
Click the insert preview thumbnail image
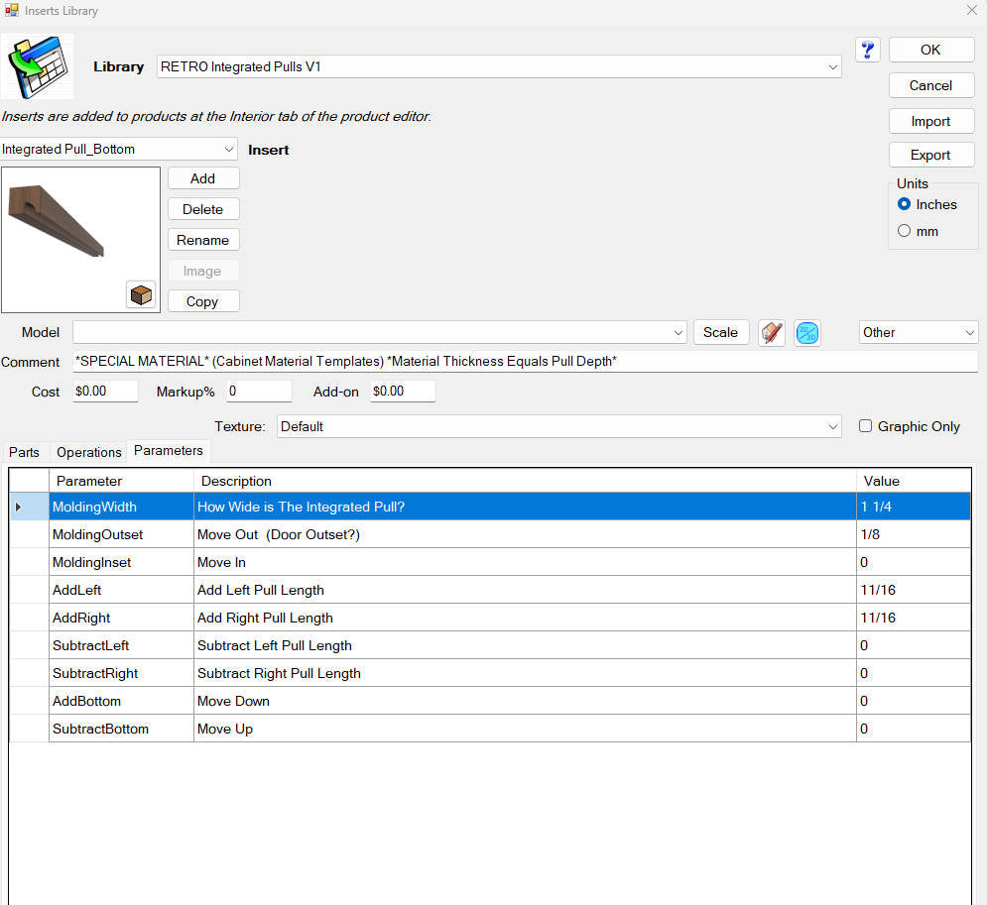point(80,240)
